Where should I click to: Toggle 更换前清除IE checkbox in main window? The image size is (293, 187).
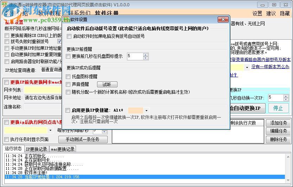[x=7, y=35]
